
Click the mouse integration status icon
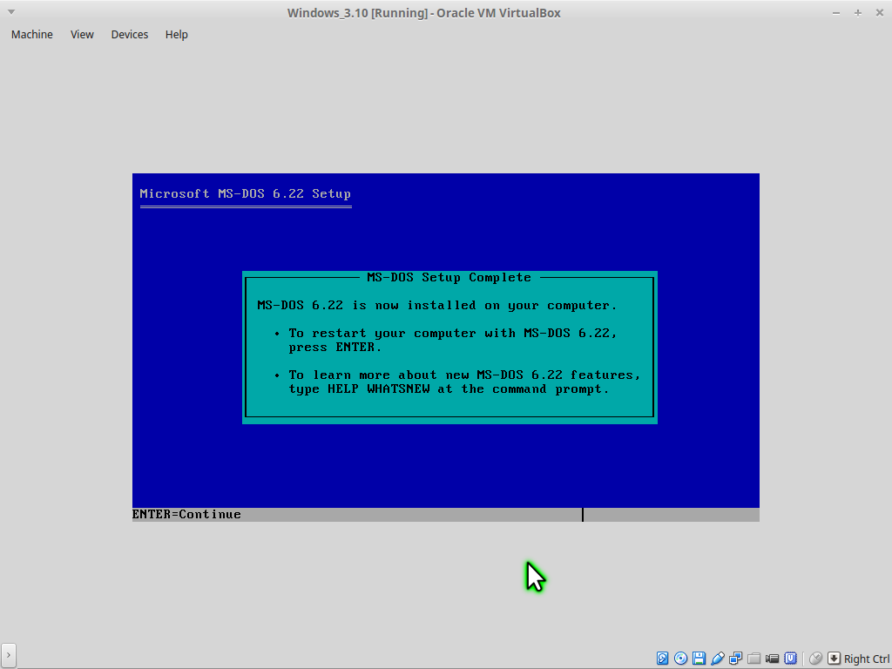point(815,659)
